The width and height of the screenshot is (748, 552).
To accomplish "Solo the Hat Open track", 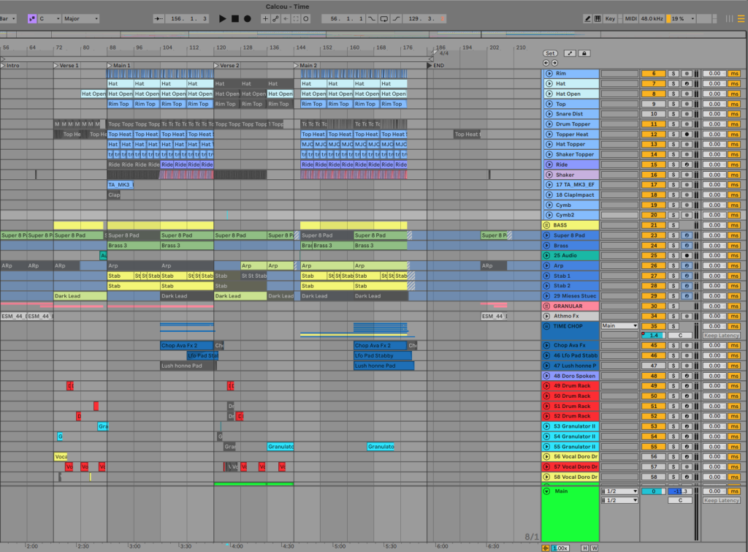I will coord(673,94).
